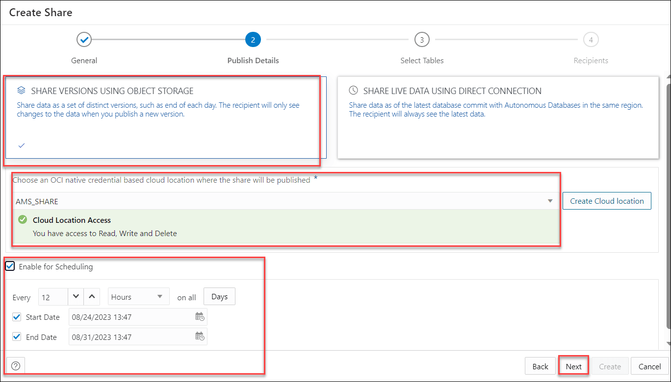The image size is (671, 382).
Task: Open the End Date calendar picker icon
Action: (200, 336)
